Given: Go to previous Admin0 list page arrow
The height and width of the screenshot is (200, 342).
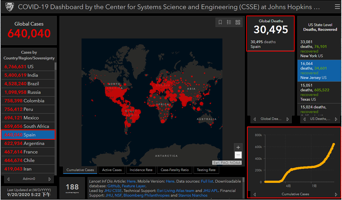Looking at the screenshot, I should 8,179.
